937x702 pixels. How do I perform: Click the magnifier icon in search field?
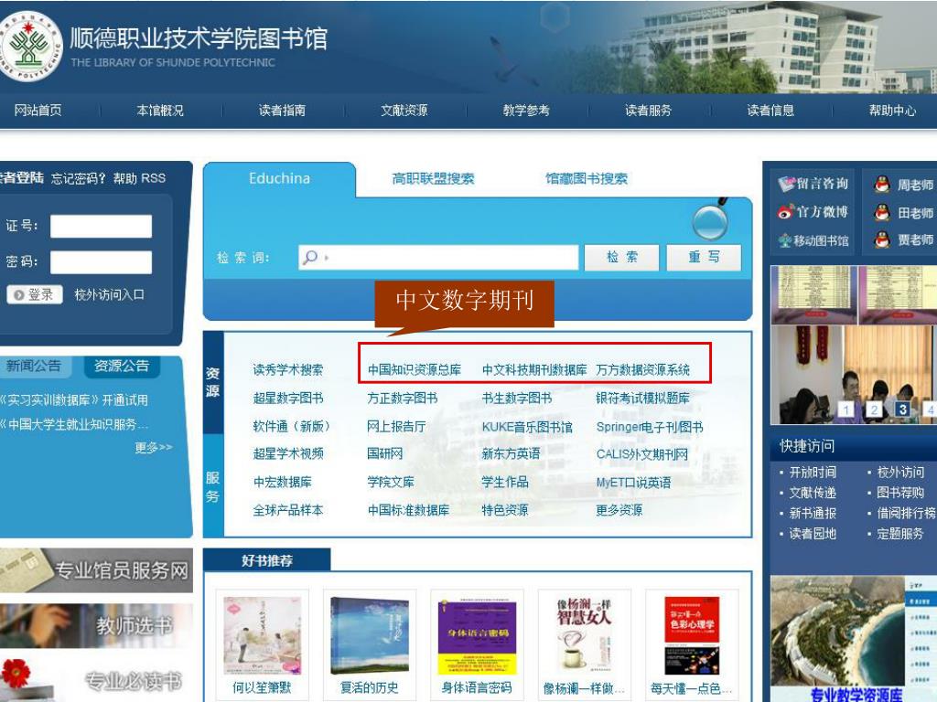point(310,257)
